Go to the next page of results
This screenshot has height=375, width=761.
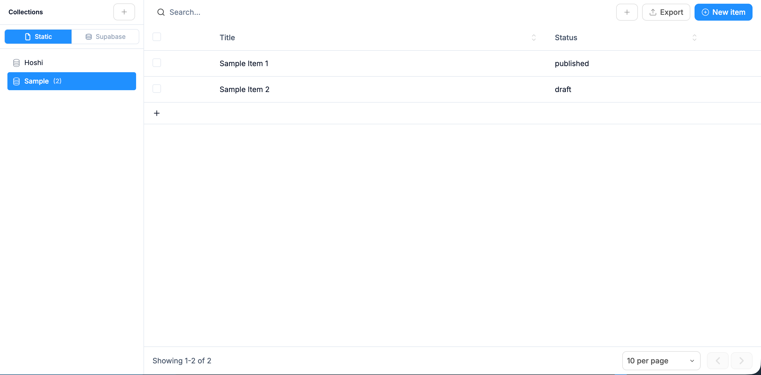[741, 360]
